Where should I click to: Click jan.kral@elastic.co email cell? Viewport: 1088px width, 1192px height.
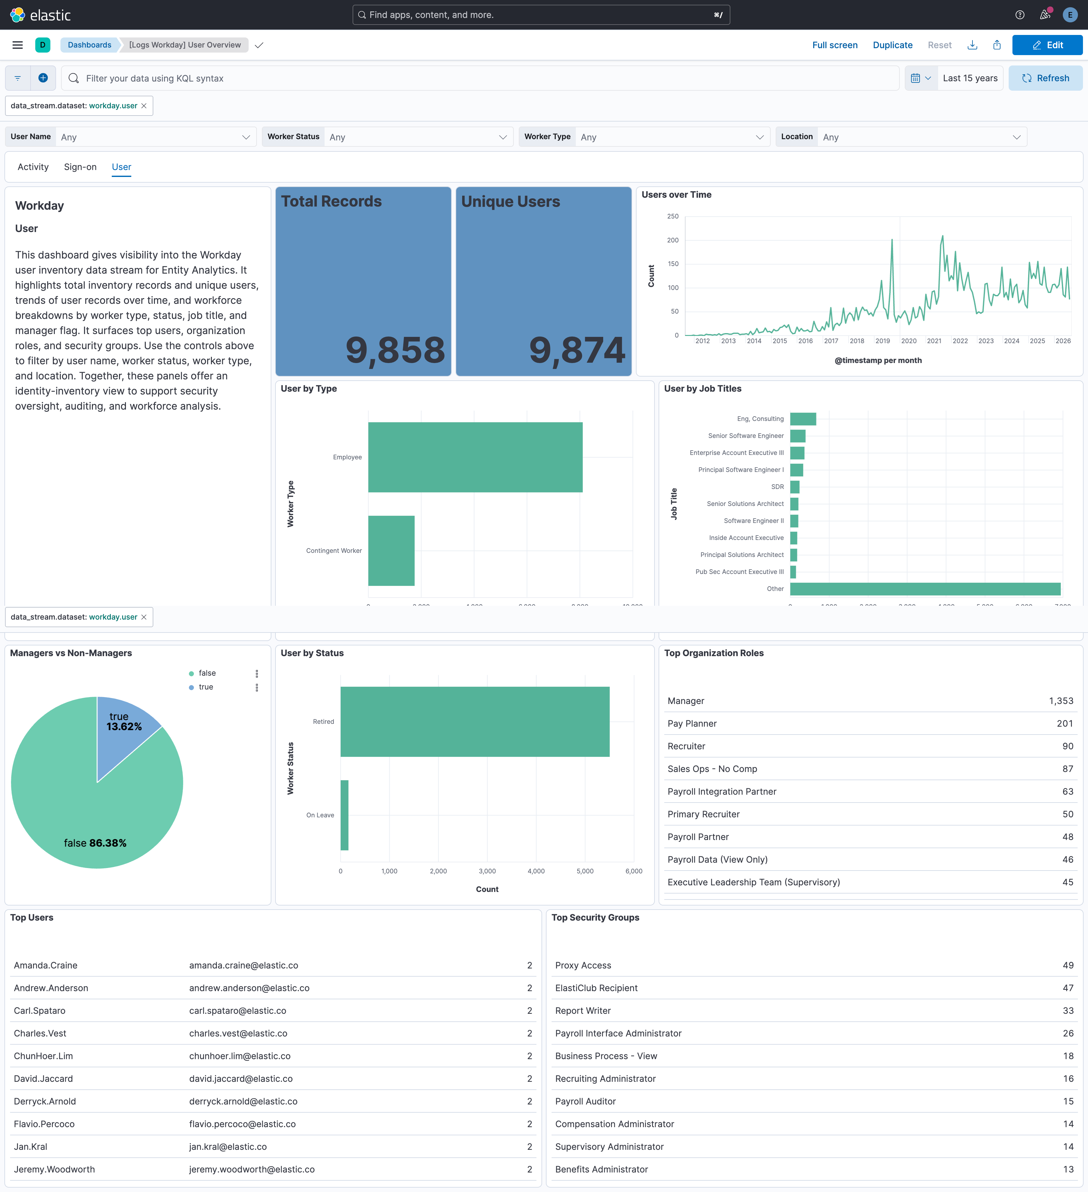pyautogui.click(x=228, y=1146)
